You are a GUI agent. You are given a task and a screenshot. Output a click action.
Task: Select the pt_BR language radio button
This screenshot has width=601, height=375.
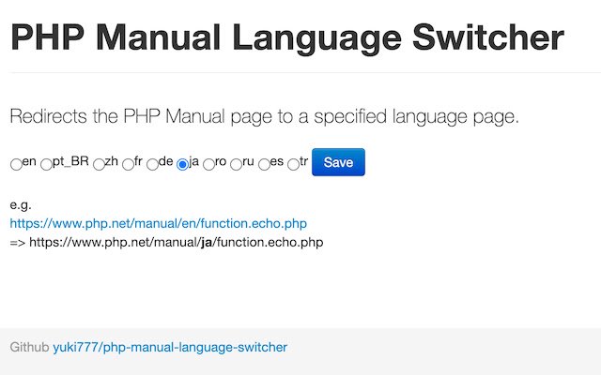click(x=46, y=165)
